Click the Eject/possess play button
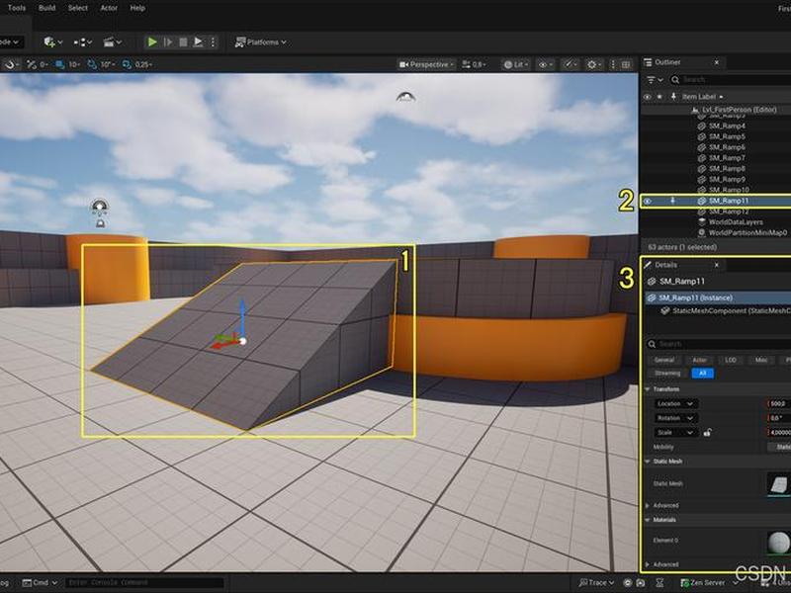This screenshot has width=791, height=593. (199, 42)
